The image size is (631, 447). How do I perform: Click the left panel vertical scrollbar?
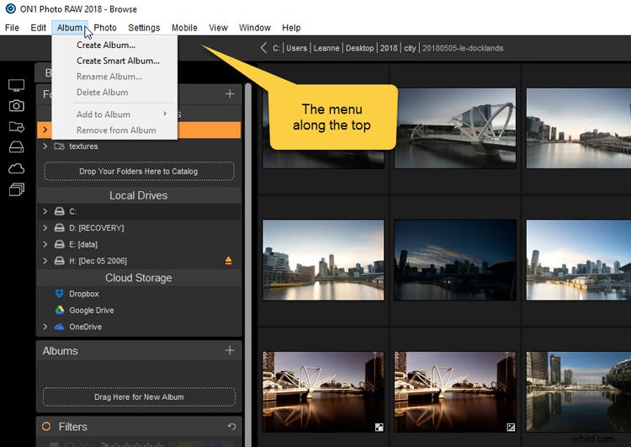coord(248,263)
